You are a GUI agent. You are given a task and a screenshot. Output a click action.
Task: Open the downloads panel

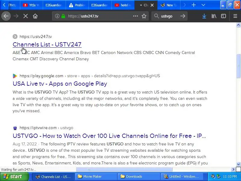204,16
